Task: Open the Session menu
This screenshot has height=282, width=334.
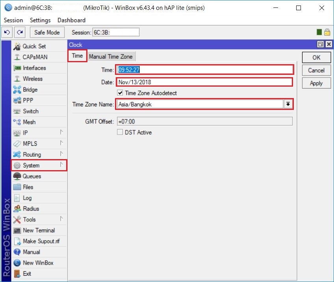Action: (13, 20)
